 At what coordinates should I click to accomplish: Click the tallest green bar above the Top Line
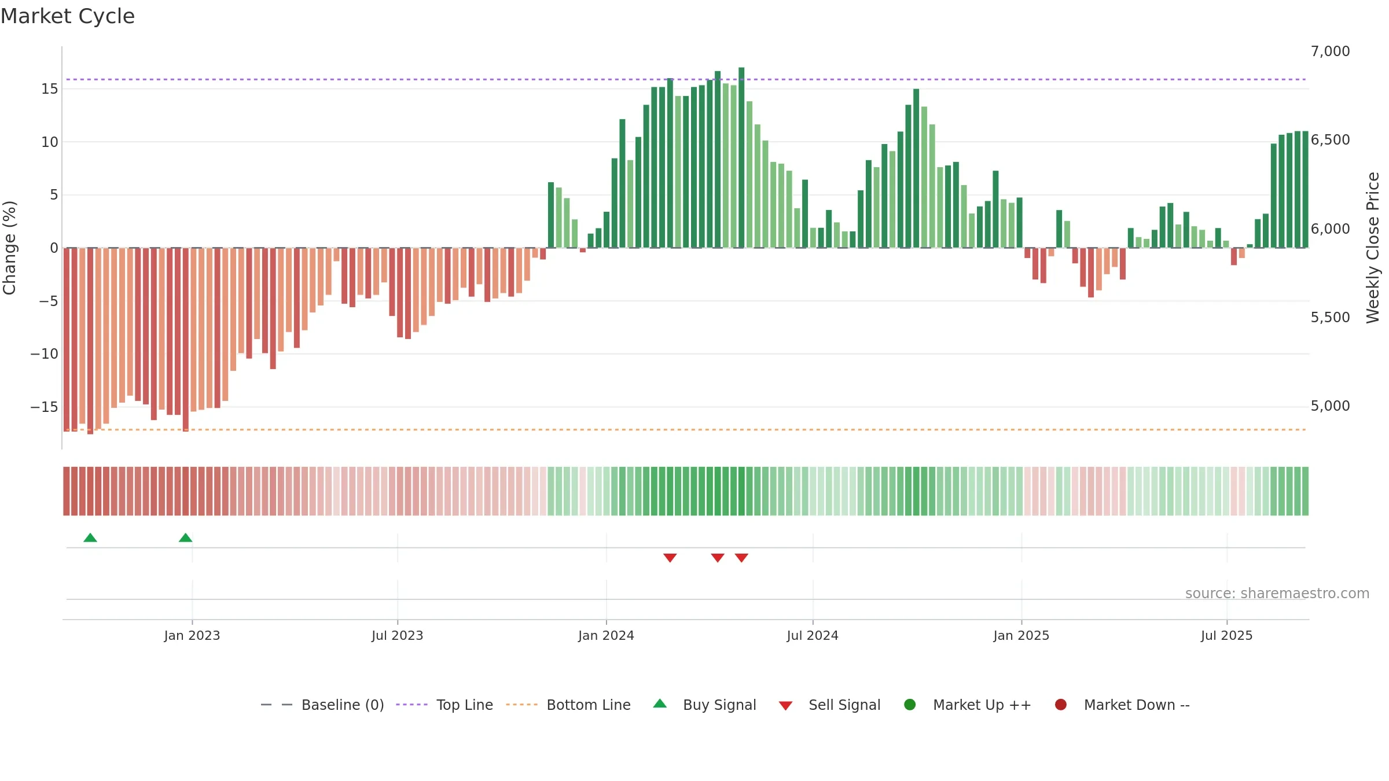click(x=741, y=157)
